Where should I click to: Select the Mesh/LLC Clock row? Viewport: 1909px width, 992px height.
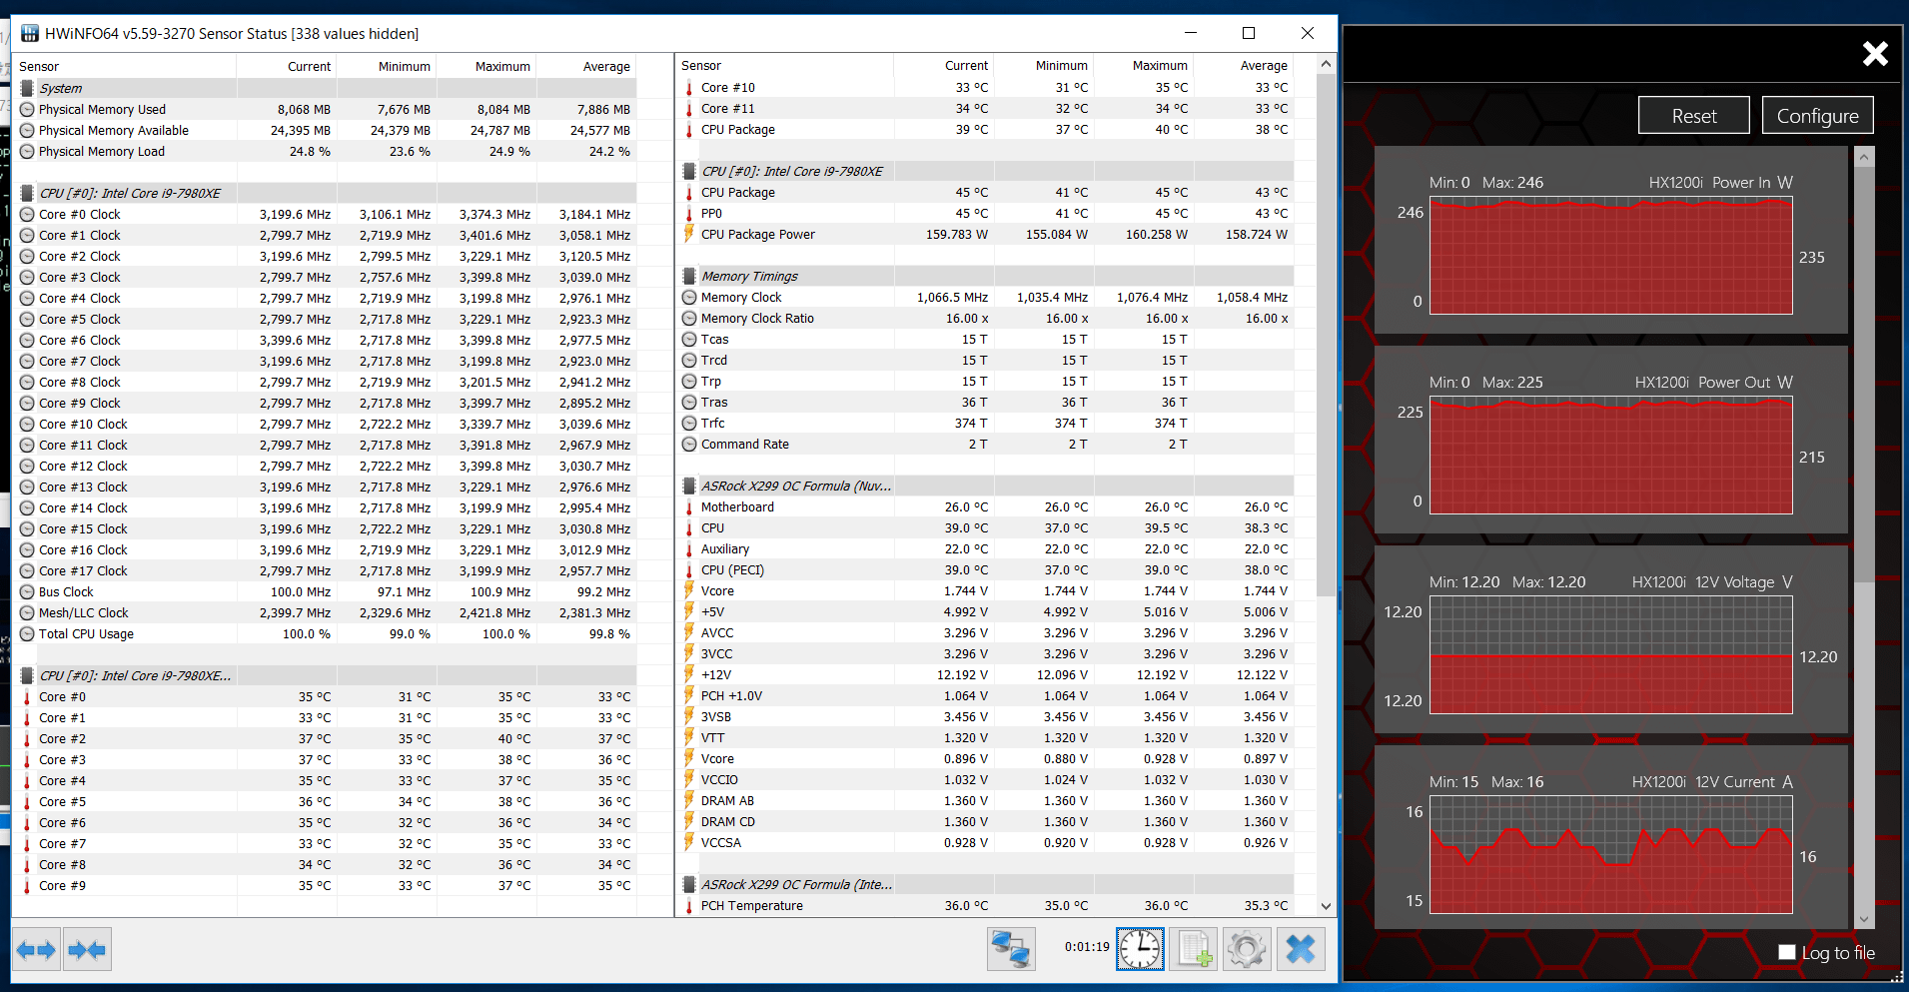[327, 612]
